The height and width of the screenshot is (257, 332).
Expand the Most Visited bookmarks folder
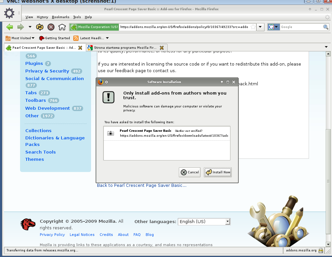[x=20, y=38]
